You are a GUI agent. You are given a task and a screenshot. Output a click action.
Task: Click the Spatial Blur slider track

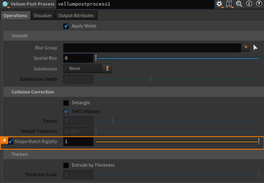(x=178, y=58)
